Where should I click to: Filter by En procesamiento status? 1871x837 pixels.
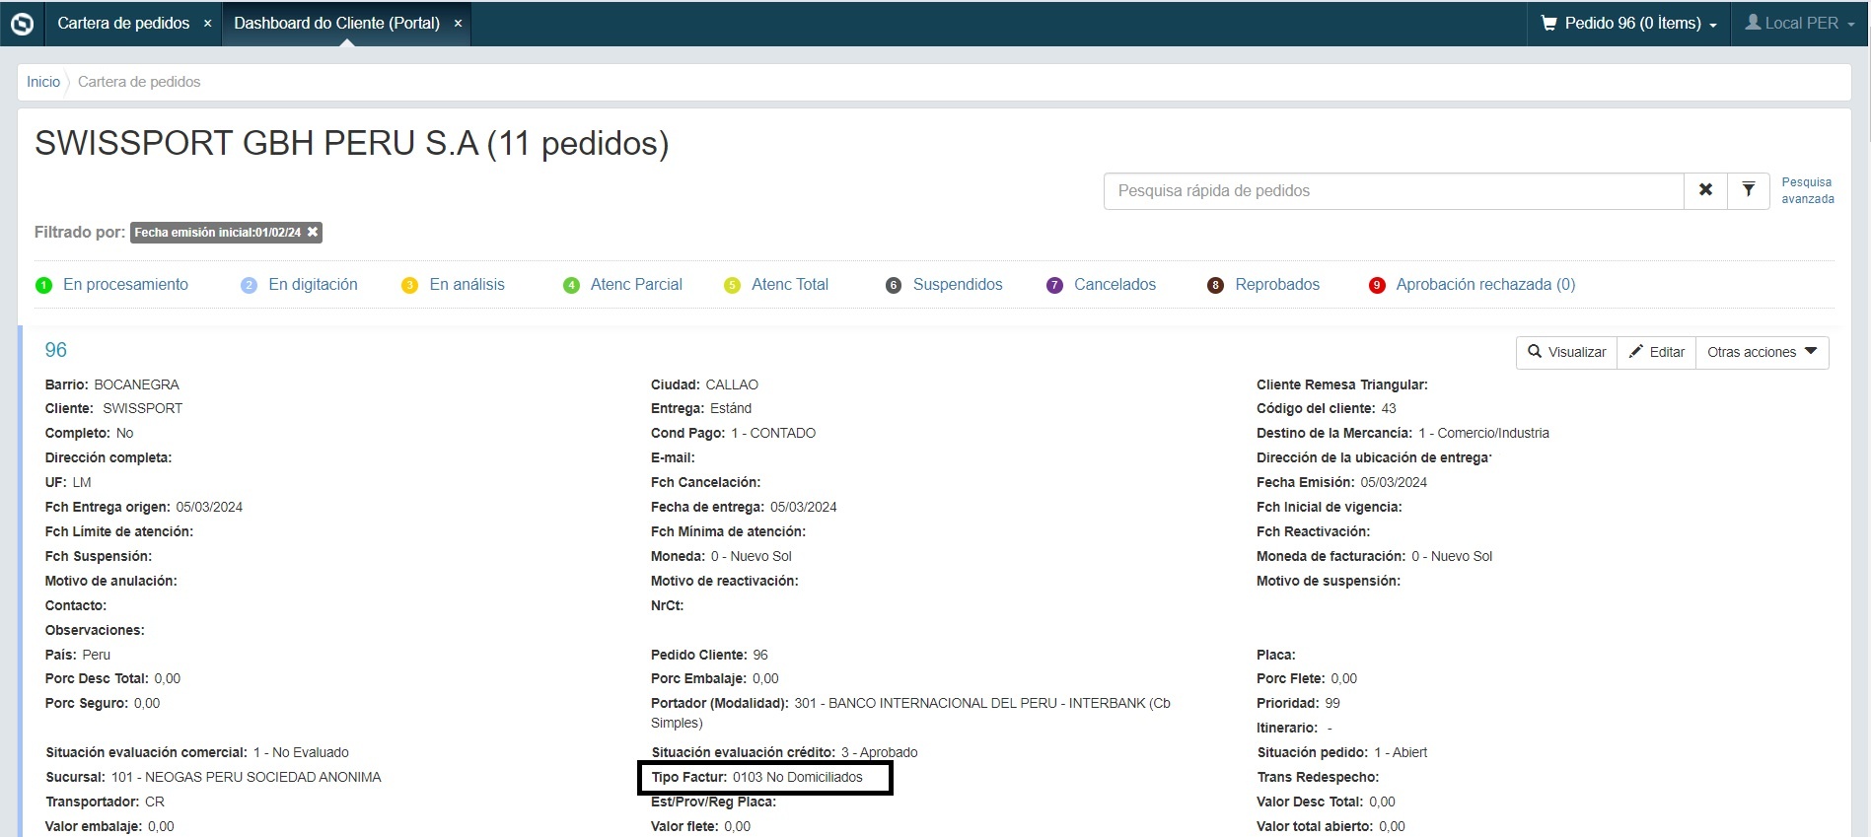(x=125, y=285)
